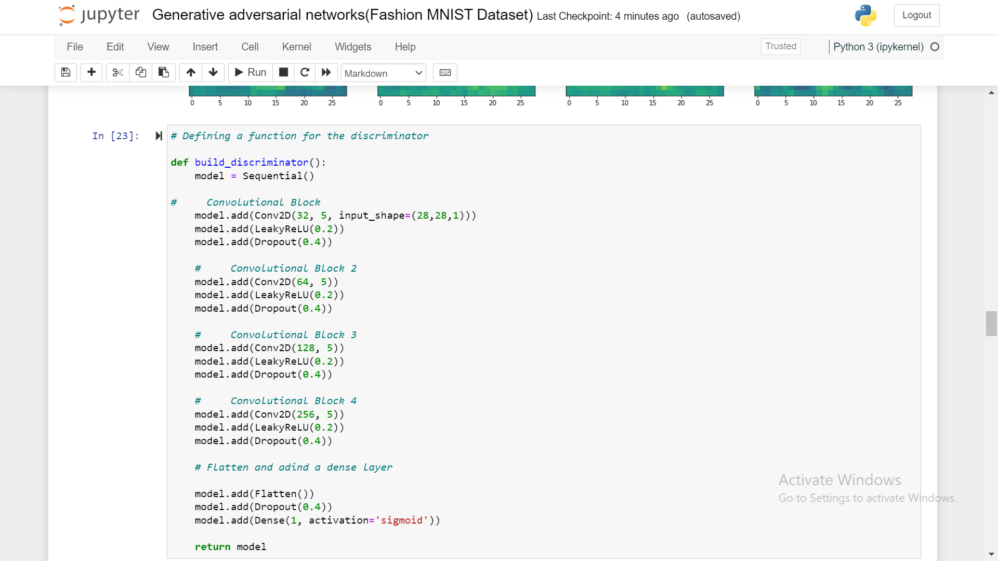Interrupt the kernel with the stop icon

(283, 73)
